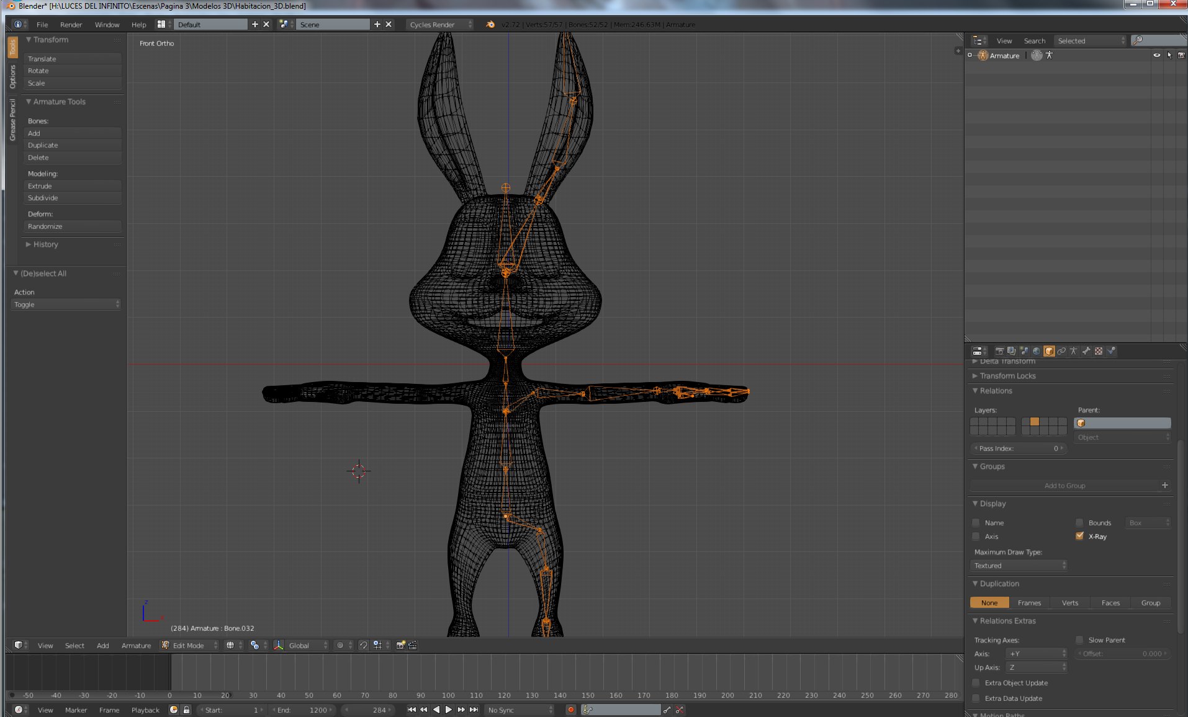Toggle the transform manipulator axes icon
The height and width of the screenshot is (717, 1188).
279,645
